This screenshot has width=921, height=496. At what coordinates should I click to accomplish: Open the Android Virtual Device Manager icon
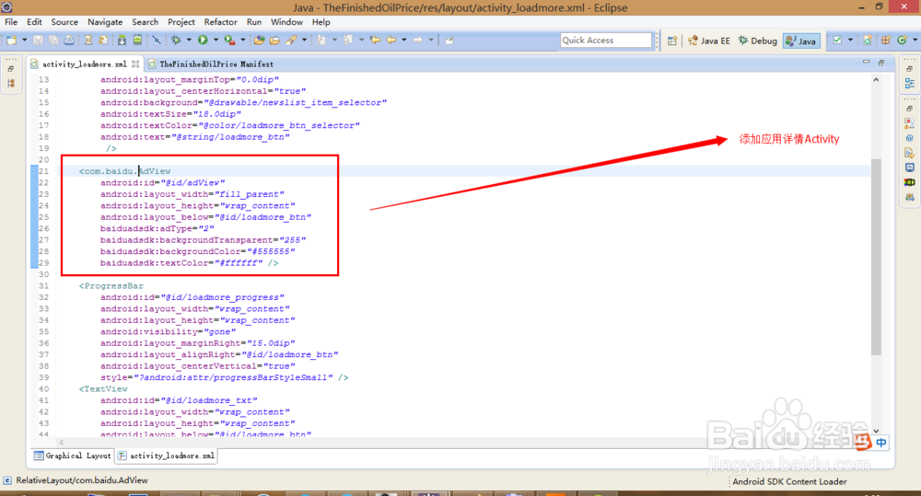[x=137, y=40]
